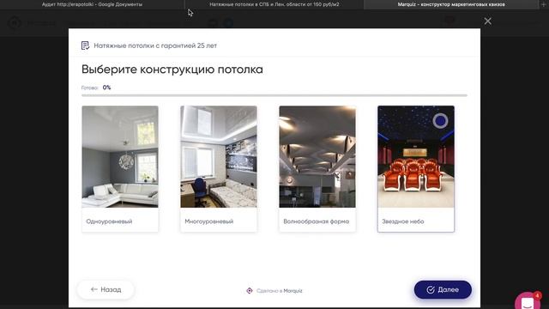Click the back arrow icon in Назад
The width and height of the screenshot is (549, 309).
click(94, 289)
